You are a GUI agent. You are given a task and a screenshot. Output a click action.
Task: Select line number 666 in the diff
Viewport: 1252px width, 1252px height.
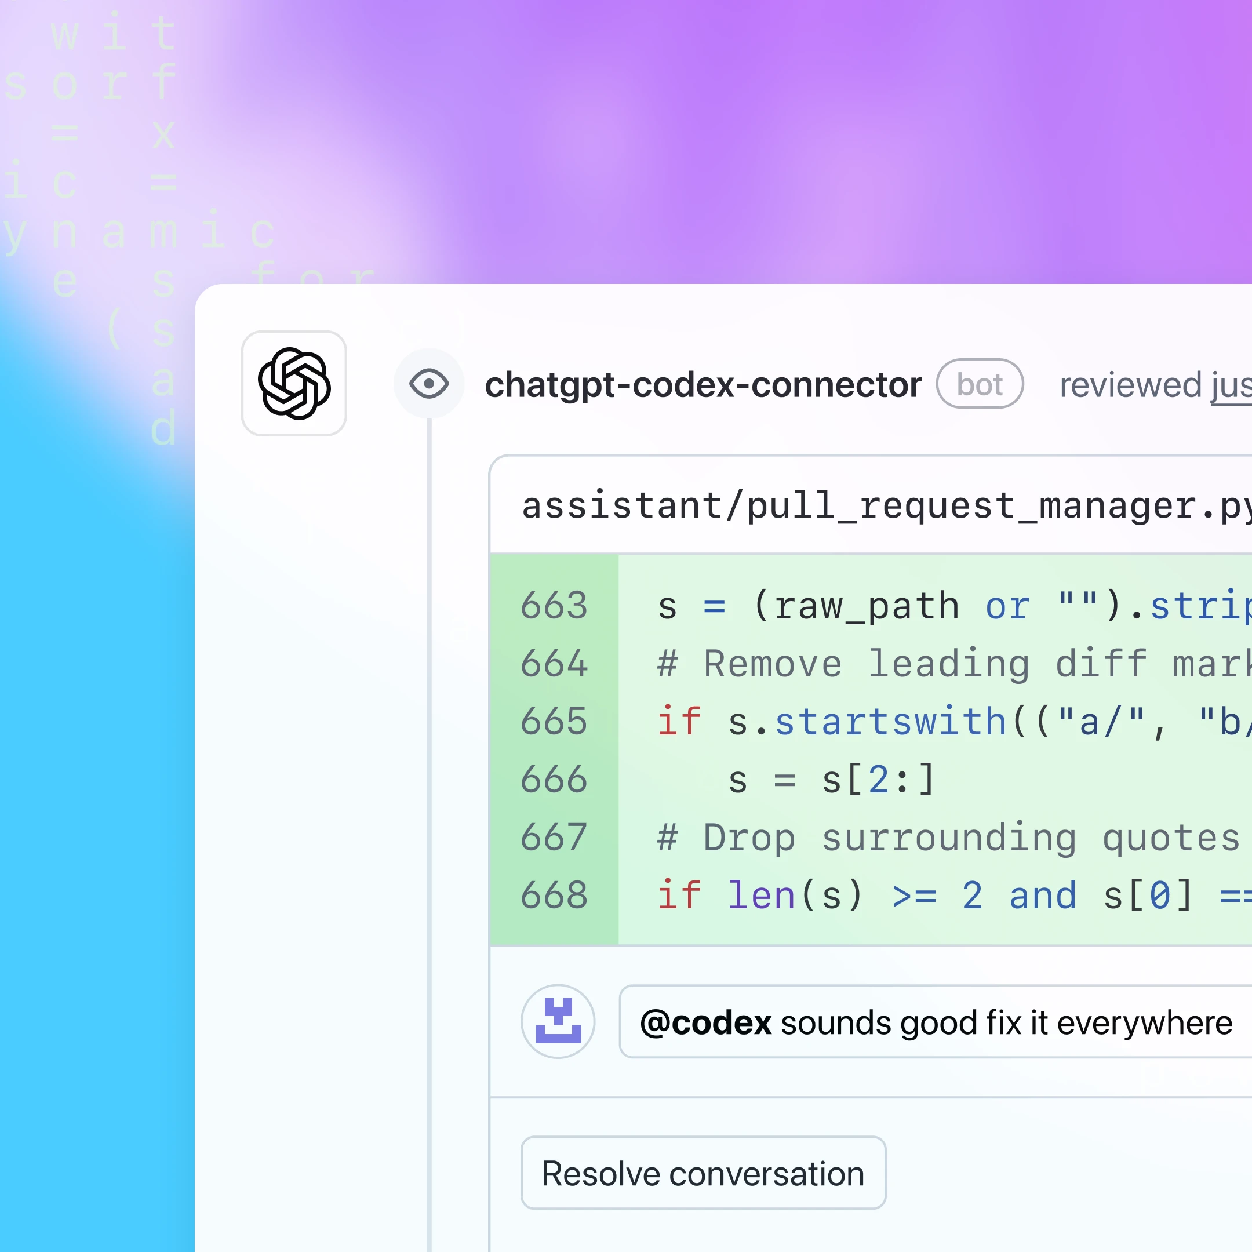tap(554, 779)
